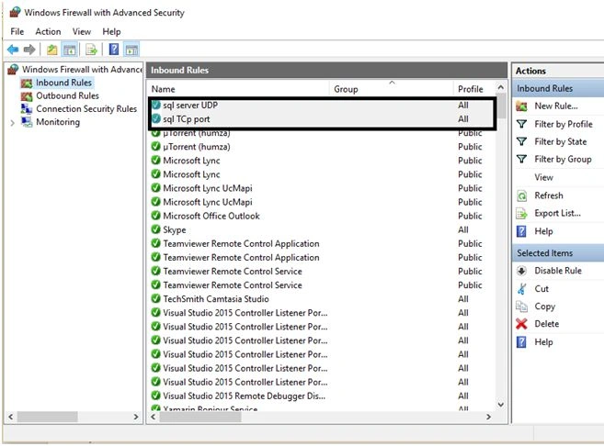
Task: Click the Inbound Rules header in Actions pane
Action: pyautogui.click(x=558, y=88)
